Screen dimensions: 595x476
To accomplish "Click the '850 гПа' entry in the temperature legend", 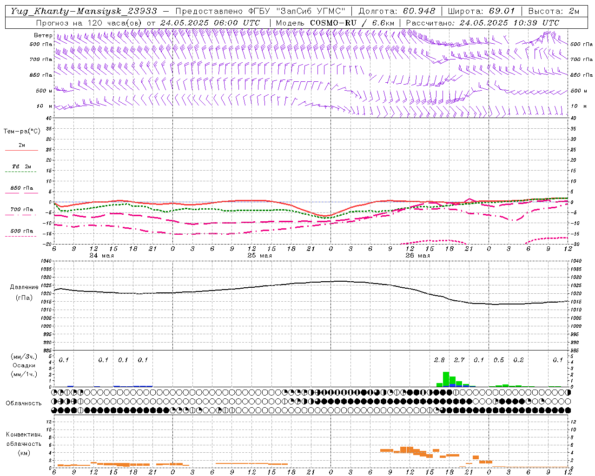I will tap(22, 188).
